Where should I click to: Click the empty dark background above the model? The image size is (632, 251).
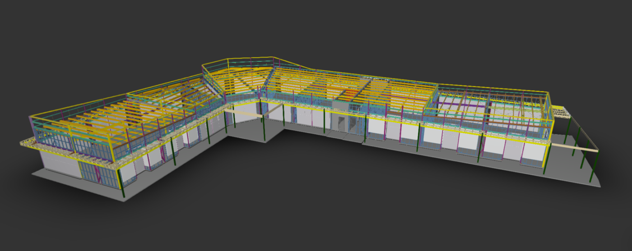[316, 27]
